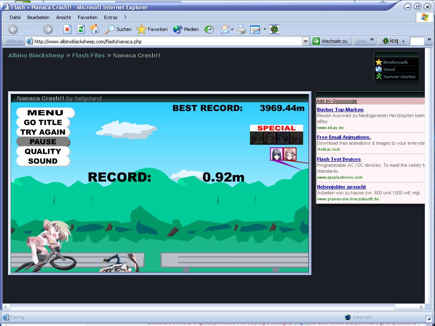Expand the Links toolbar chevron

[x=372, y=39]
